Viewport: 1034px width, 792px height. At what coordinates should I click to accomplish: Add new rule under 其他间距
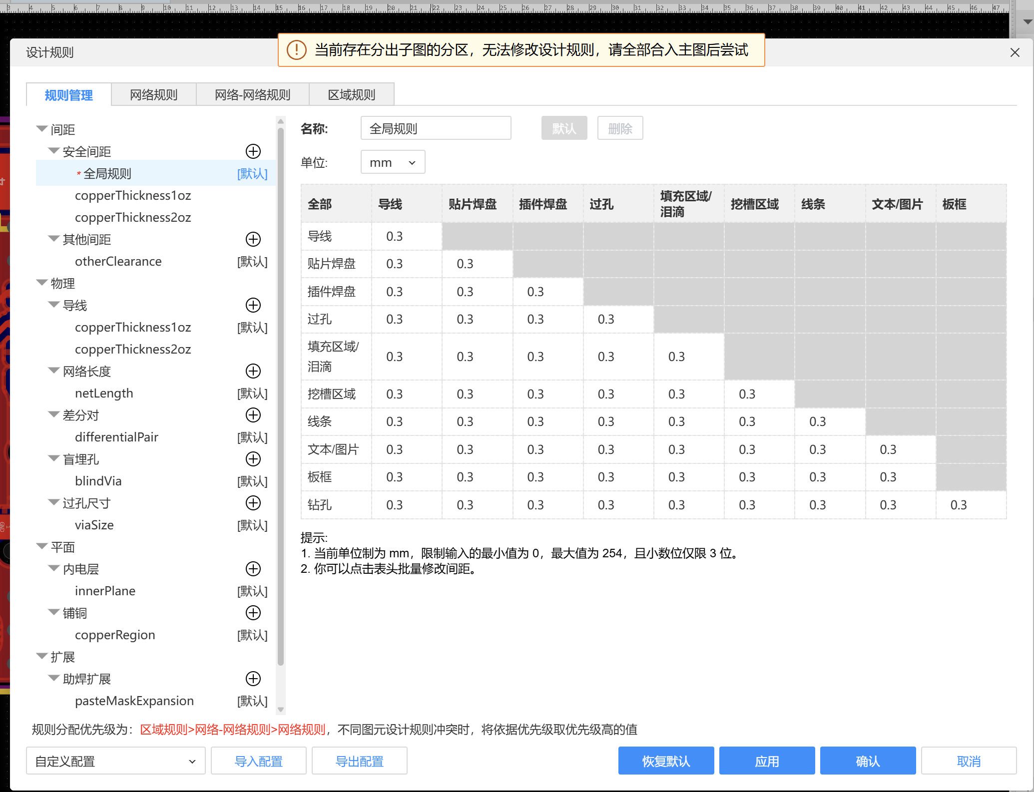coord(253,239)
